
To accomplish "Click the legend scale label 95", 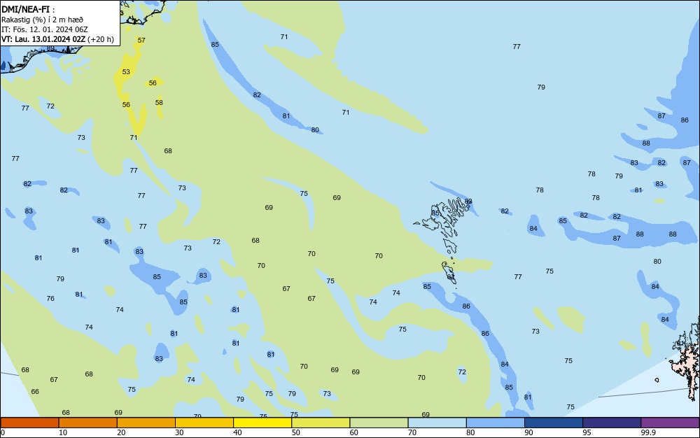I will [587, 432].
